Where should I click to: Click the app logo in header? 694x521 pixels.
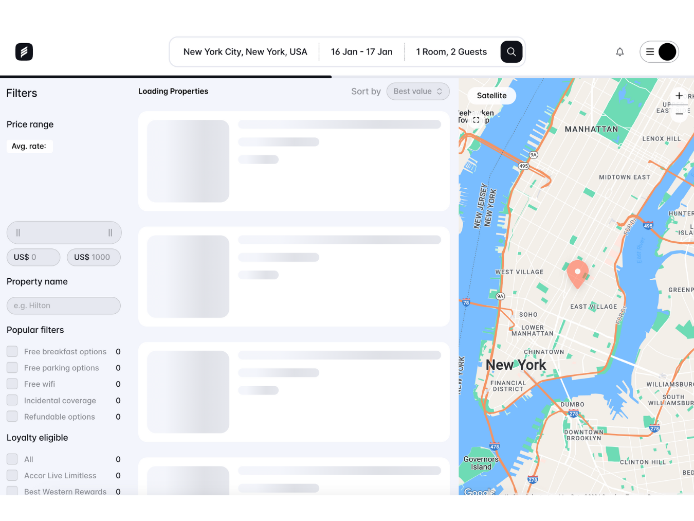pos(24,52)
